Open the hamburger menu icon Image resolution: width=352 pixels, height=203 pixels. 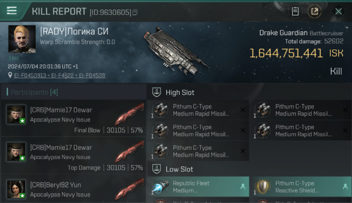tap(12, 11)
